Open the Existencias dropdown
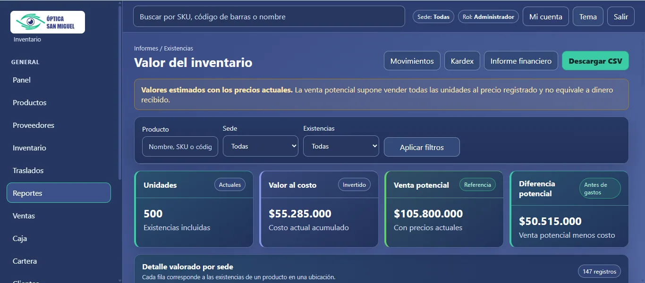This screenshot has height=283, width=645. point(341,146)
